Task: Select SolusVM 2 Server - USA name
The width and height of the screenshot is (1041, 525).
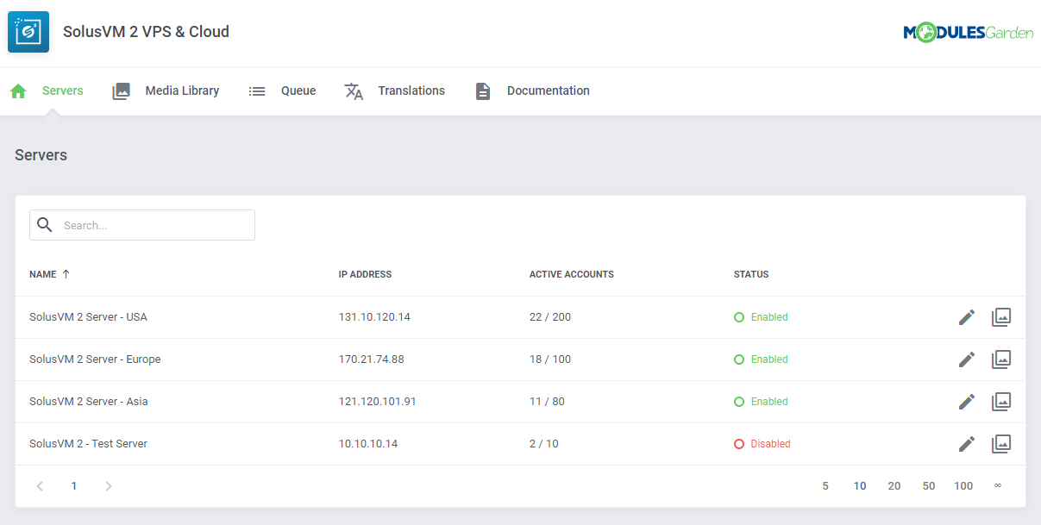Action: click(x=88, y=317)
